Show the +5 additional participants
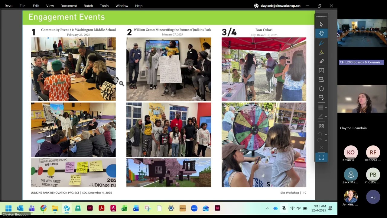Image resolution: width=387 pixels, height=218 pixels. click(x=373, y=197)
